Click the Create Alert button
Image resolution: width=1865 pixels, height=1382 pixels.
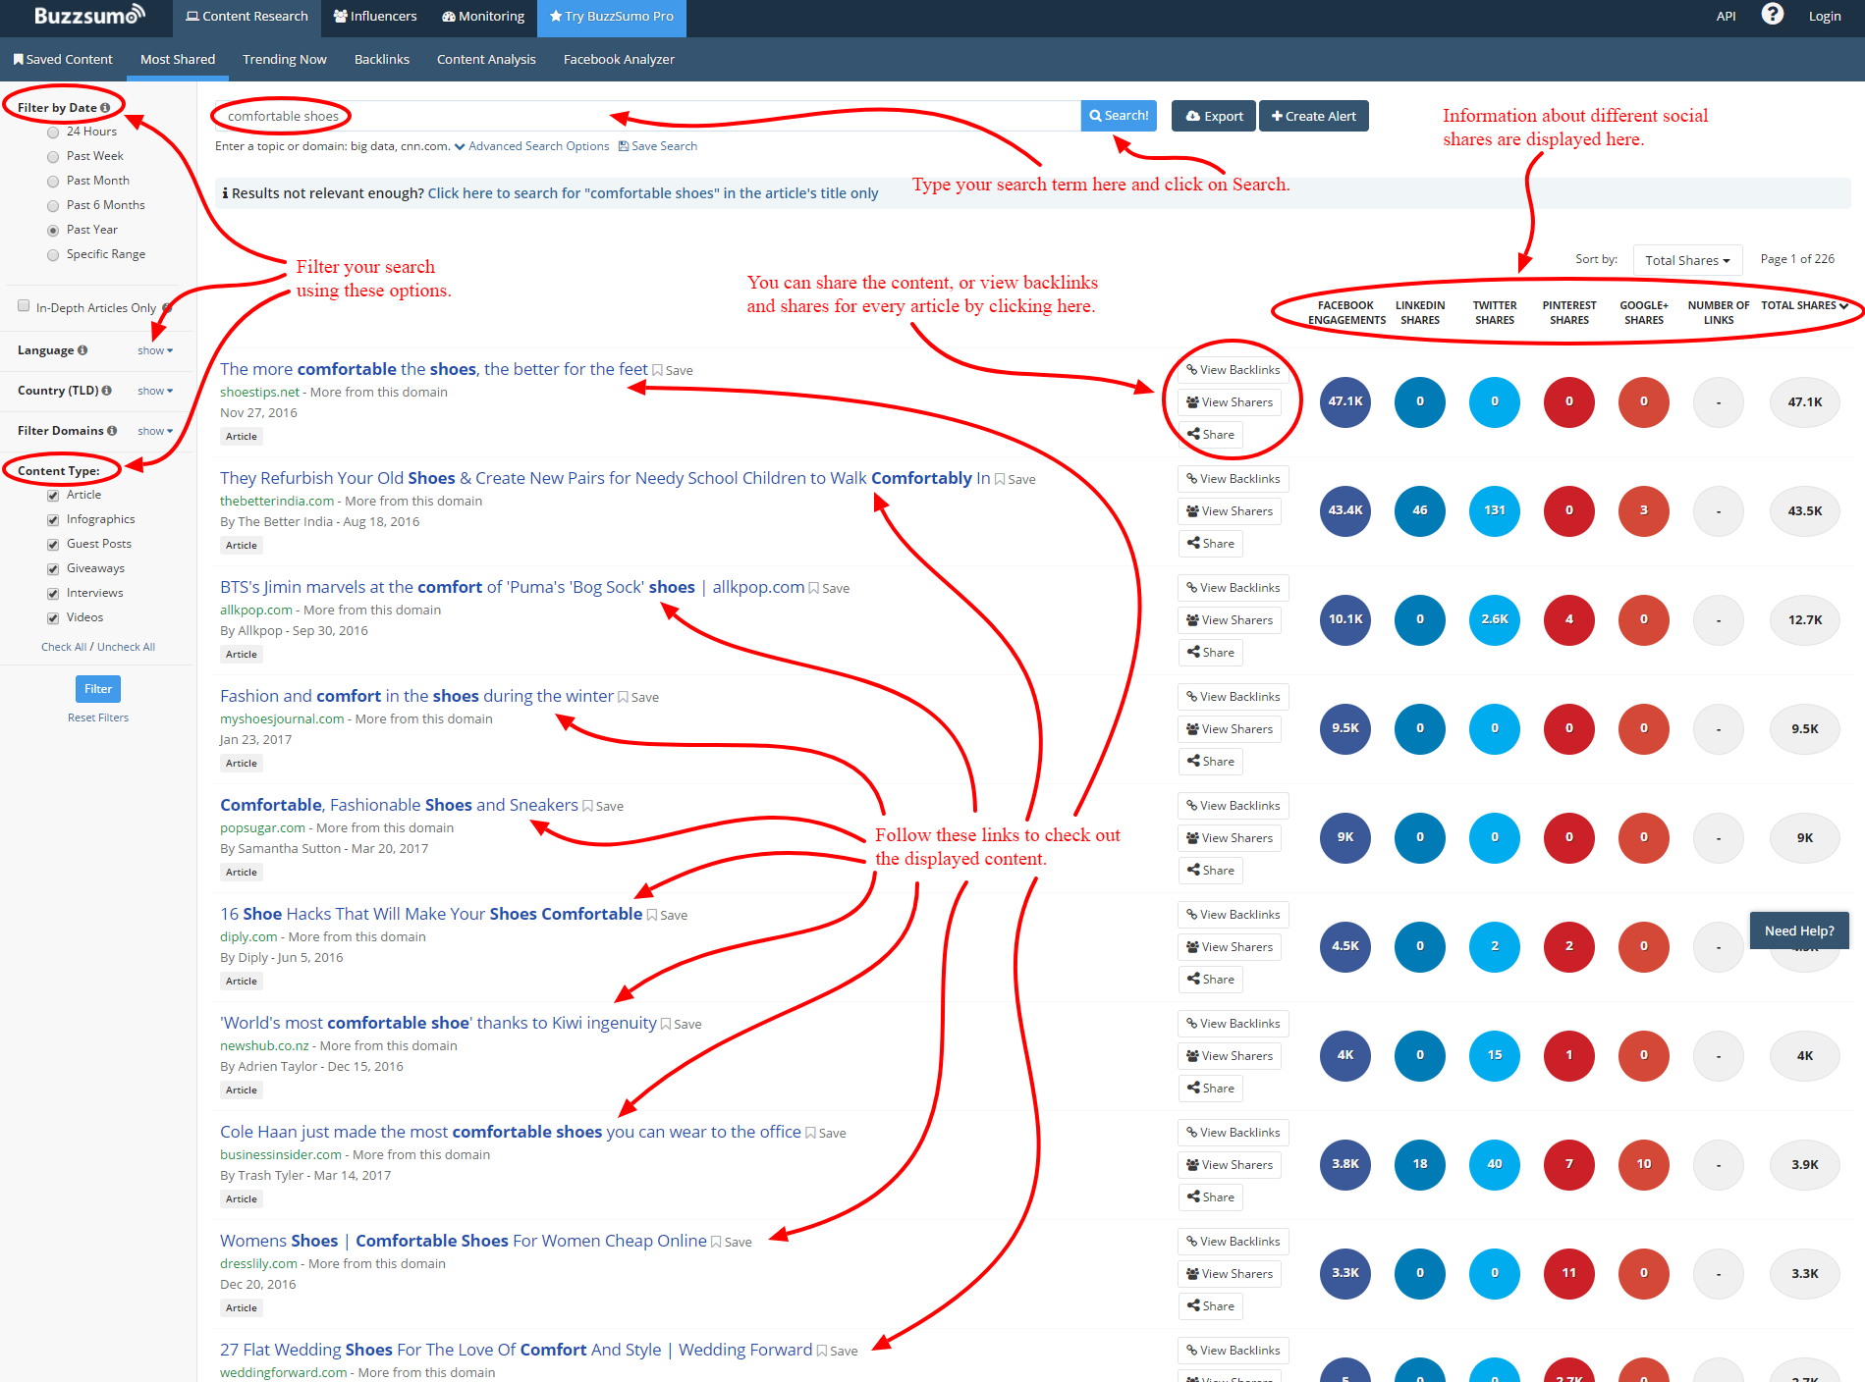tap(1314, 116)
